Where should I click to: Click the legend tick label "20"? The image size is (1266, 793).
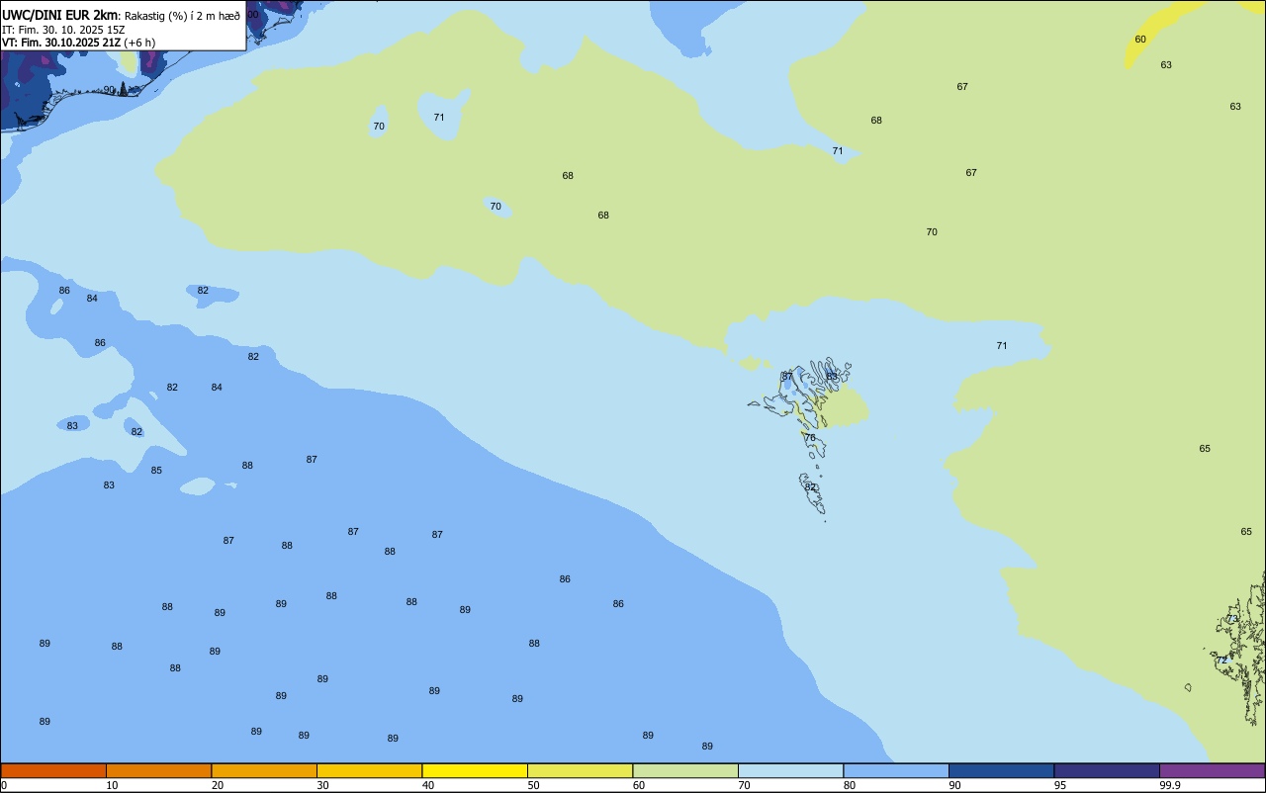click(218, 785)
